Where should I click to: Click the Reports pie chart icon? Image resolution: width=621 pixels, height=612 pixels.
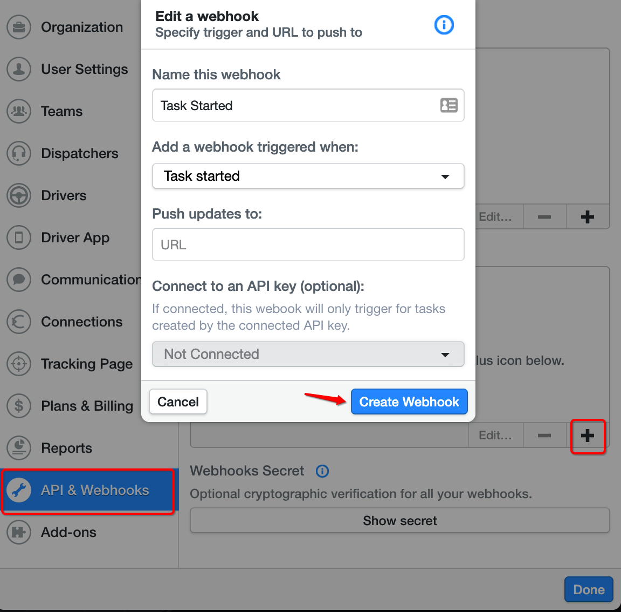point(19,448)
